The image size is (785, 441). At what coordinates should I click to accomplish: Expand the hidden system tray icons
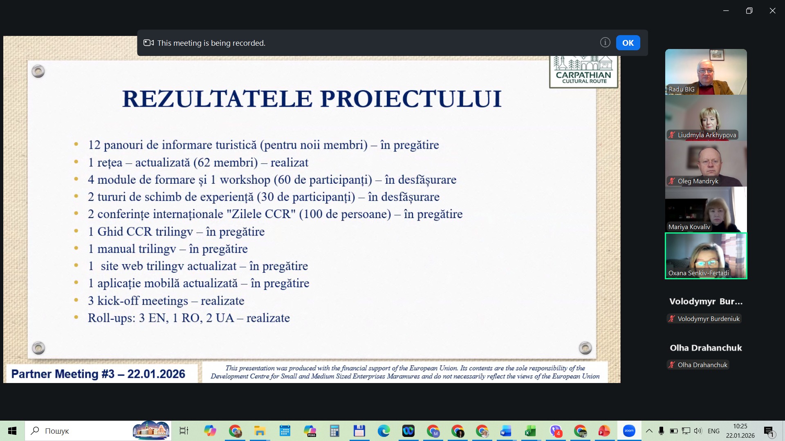point(649,431)
